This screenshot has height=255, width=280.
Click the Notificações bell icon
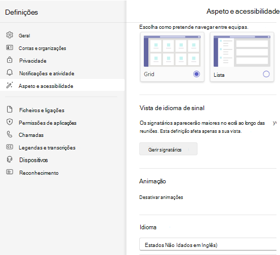pos(10,73)
